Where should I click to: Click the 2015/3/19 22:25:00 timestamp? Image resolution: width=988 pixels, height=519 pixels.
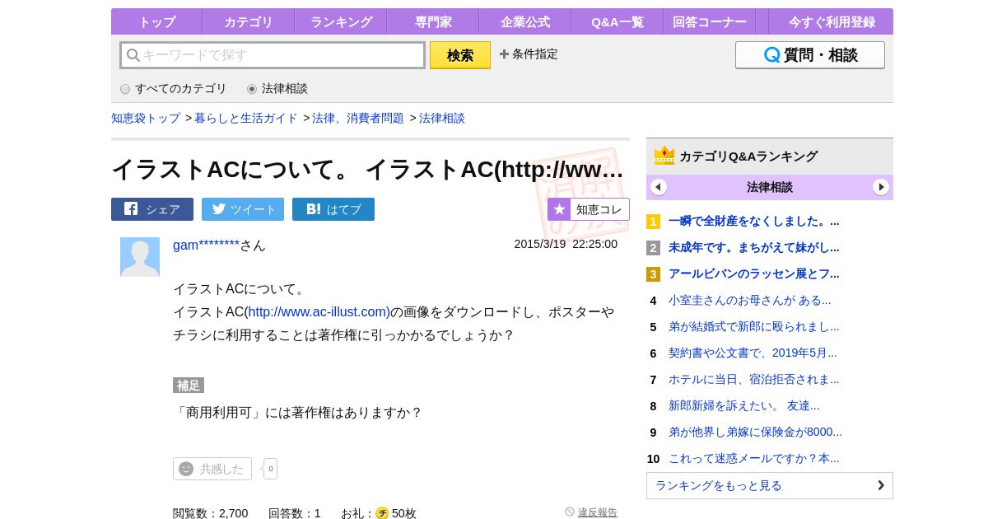click(566, 244)
